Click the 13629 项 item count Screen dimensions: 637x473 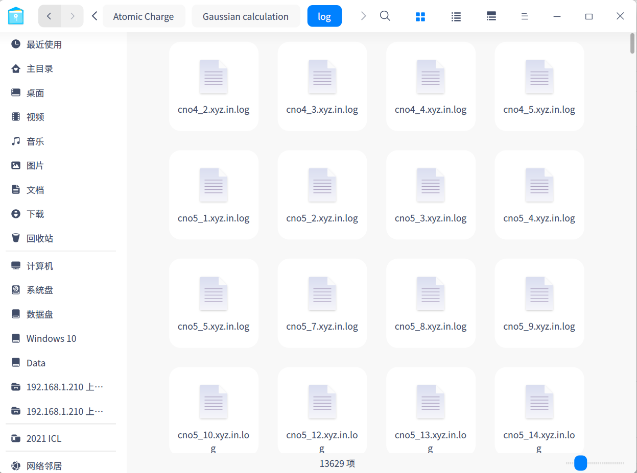(x=337, y=463)
